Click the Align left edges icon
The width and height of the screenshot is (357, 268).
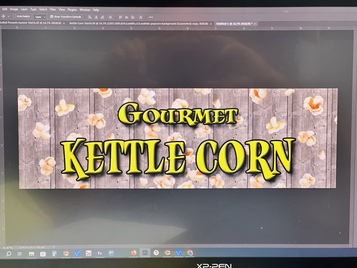click(90, 17)
